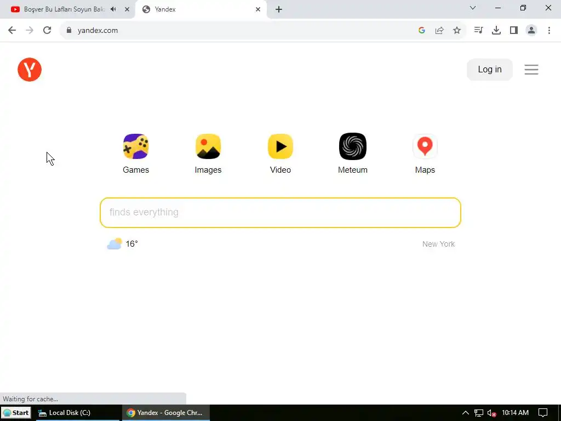Show hidden system tray icons

(x=465, y=413)
